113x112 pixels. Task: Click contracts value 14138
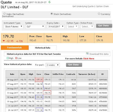[73, 80]
